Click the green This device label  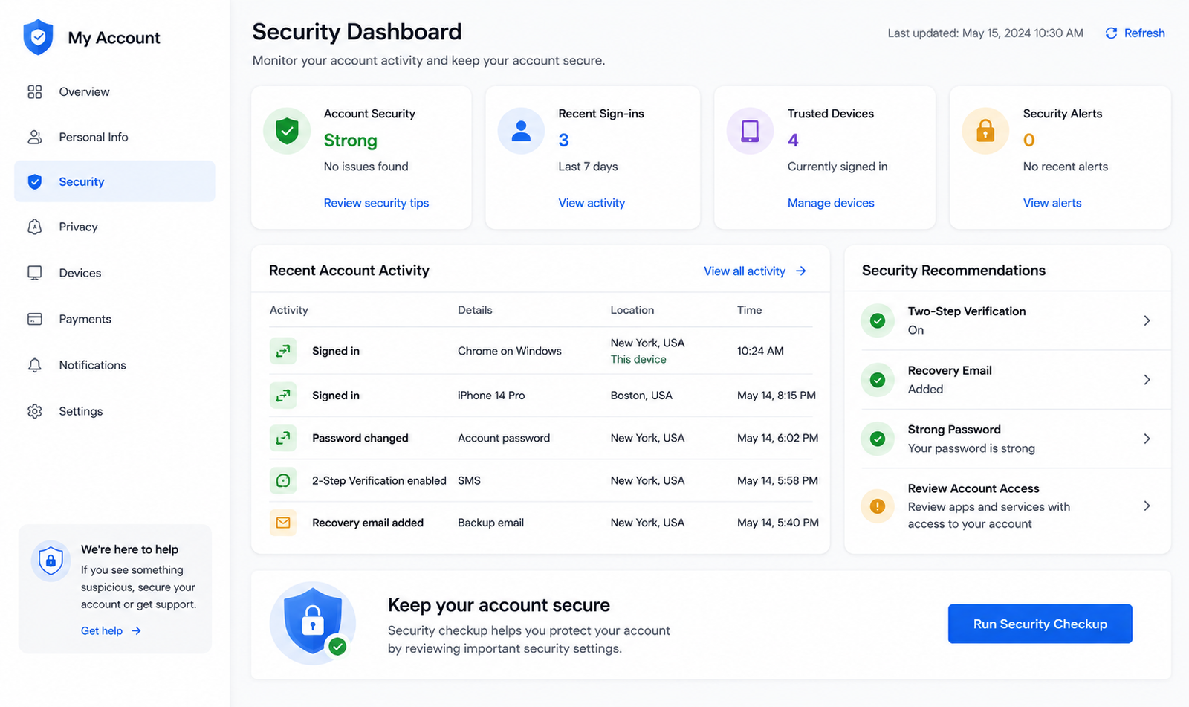pos(638,359)
